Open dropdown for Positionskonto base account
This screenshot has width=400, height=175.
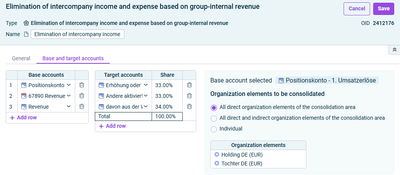pos(69,85)
